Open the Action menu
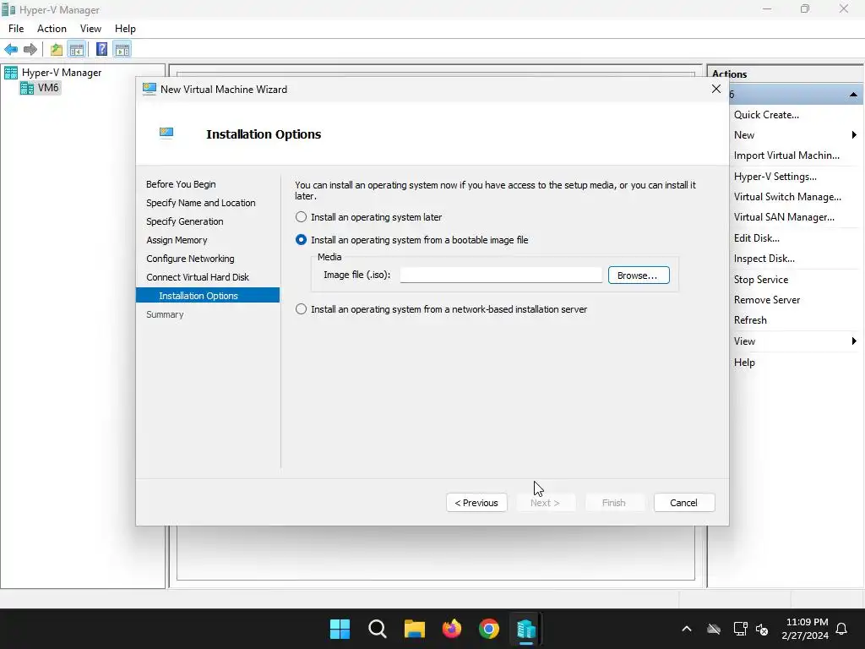The image size is (865, 649). coord(52,29)
